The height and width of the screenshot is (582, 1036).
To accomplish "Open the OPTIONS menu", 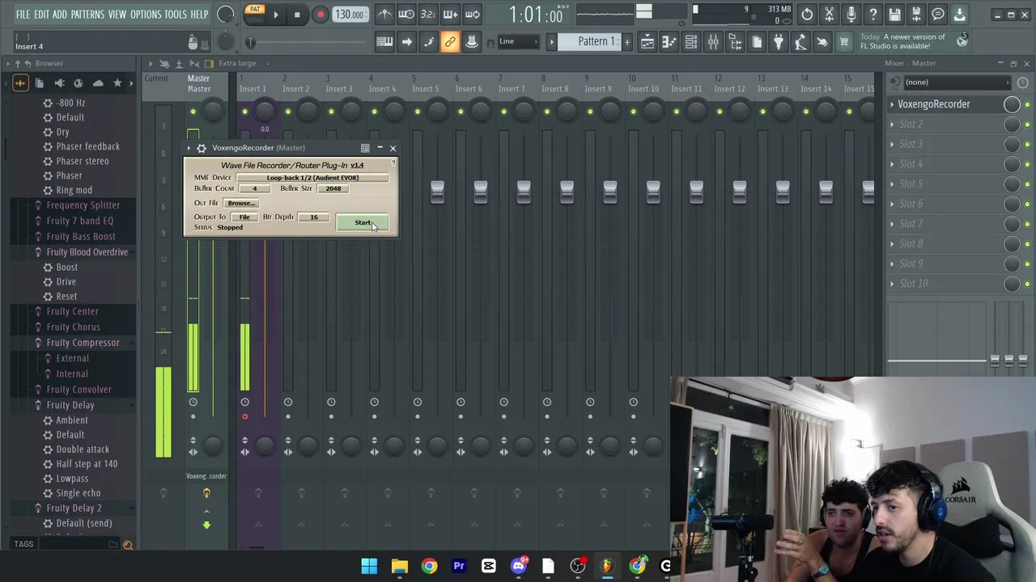I will (146, 15).
